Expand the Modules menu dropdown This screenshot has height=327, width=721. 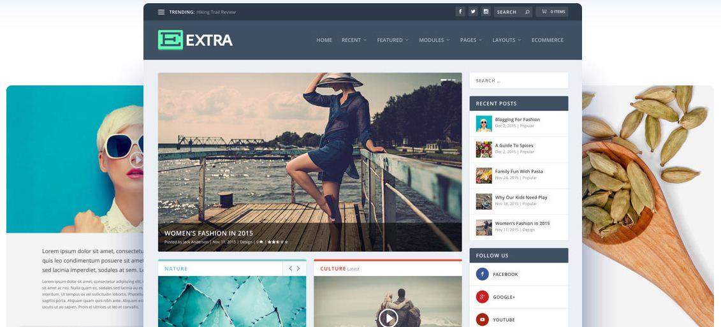coord(434,40)
